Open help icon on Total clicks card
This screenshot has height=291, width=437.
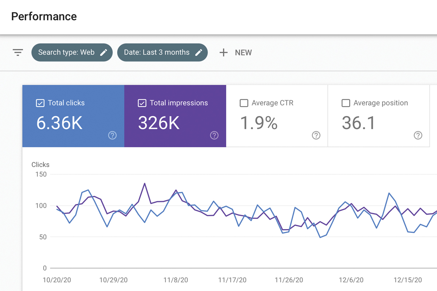[113, 135]
